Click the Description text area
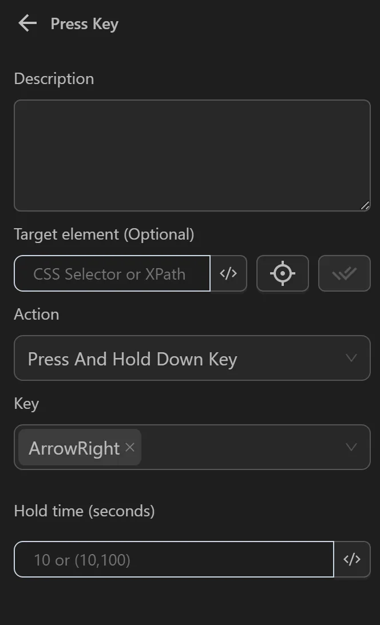Image resolution: width=380 pixels, height=625 pixels. (192, 154)
